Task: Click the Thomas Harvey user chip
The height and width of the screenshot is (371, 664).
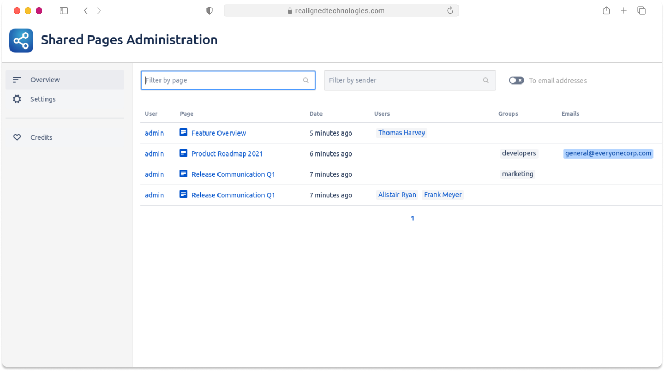Action: (x=402, y=133)
